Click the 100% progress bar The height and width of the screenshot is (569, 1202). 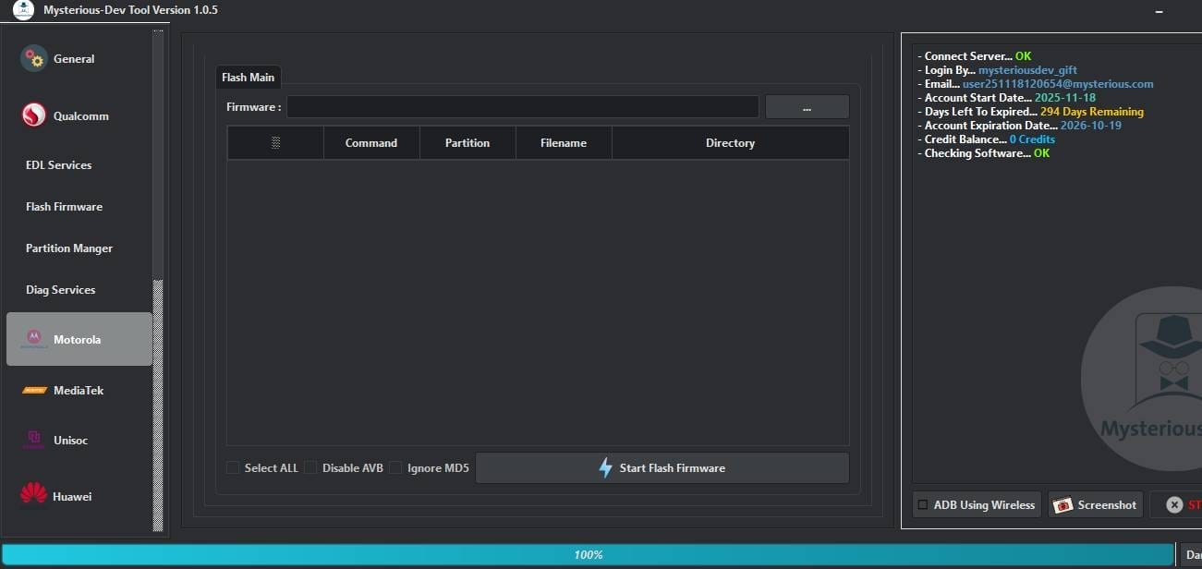point(589,554)
